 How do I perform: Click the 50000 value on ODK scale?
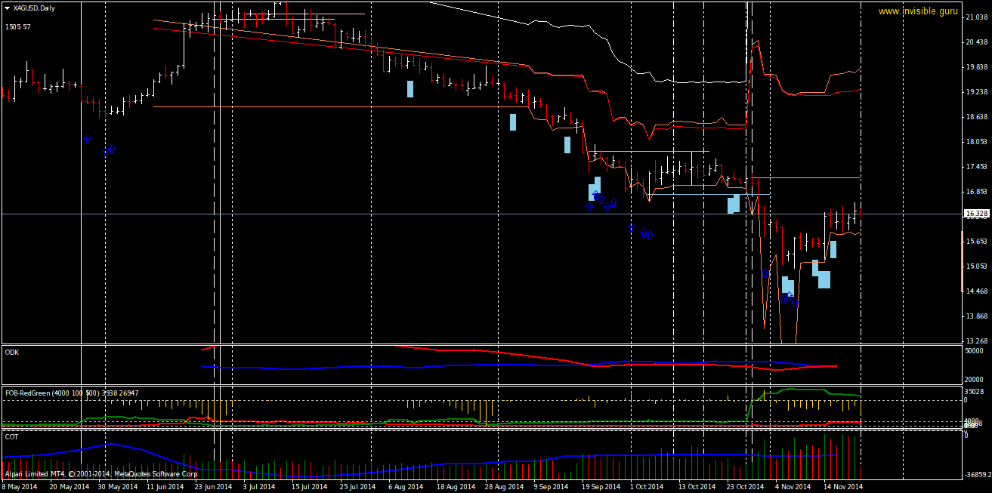tap(974, 351)
